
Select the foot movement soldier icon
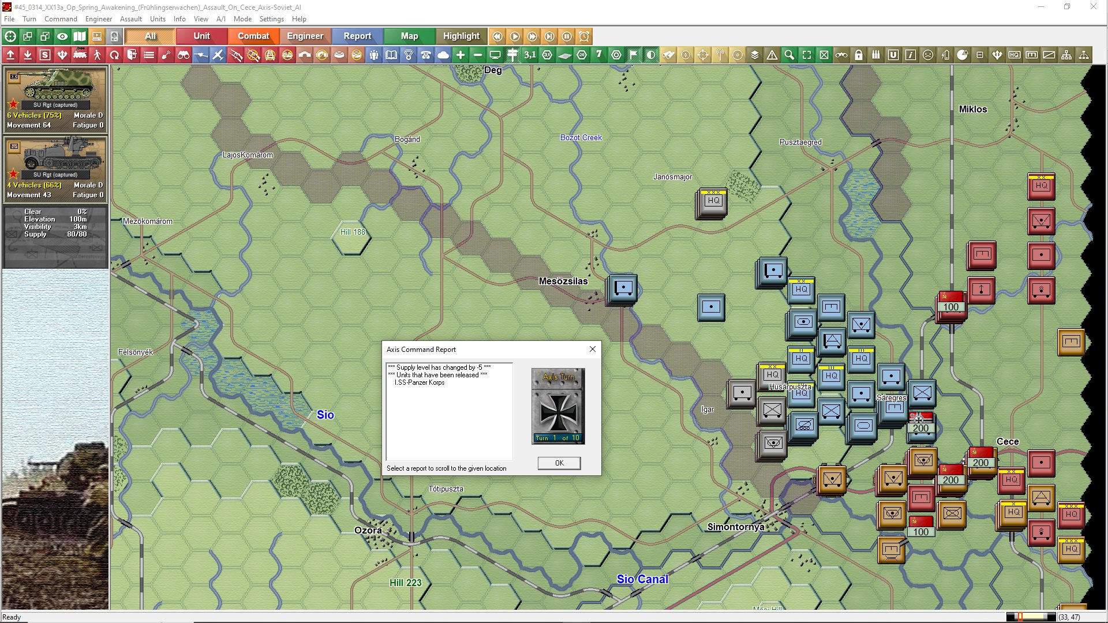[98, 55]
